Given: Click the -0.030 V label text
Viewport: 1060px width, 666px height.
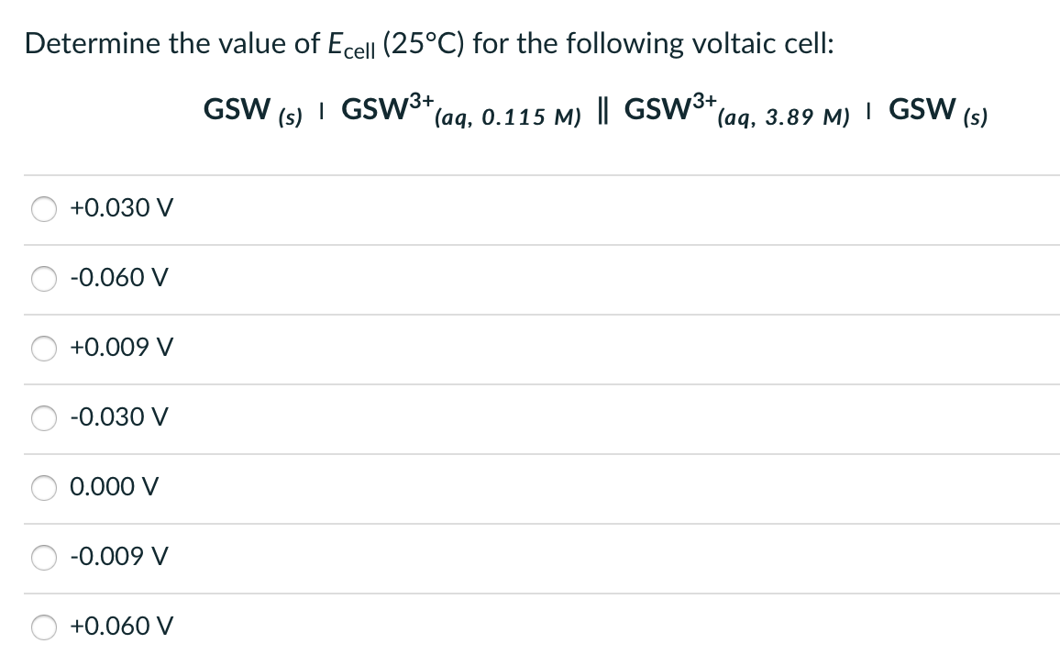Looking at the screenshot, I should click(x=117, y=417).
